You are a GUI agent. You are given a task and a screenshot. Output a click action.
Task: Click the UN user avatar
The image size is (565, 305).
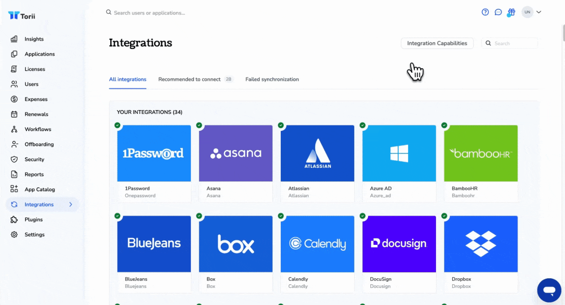click(x=527, y=12)
